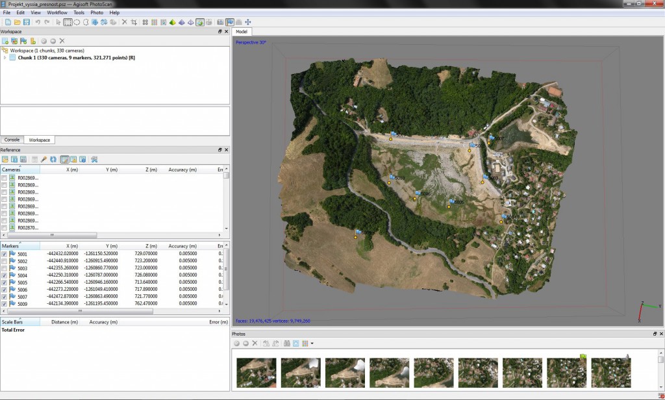Select the first photo thumbnail

[x=257, y=373]
